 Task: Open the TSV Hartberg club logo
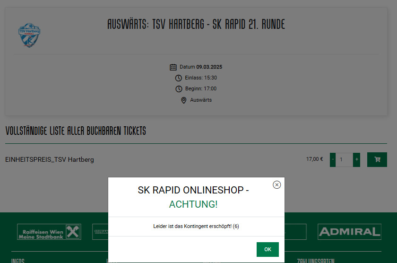29,35
